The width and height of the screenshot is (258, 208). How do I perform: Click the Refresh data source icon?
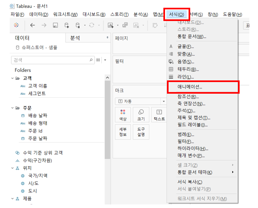coord(92,25)
